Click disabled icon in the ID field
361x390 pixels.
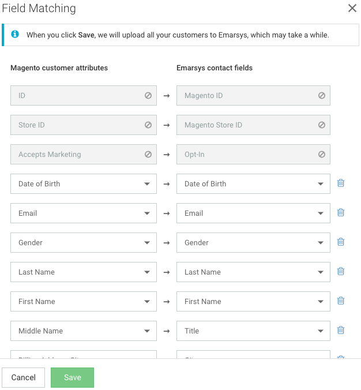[x=148, y=96]
